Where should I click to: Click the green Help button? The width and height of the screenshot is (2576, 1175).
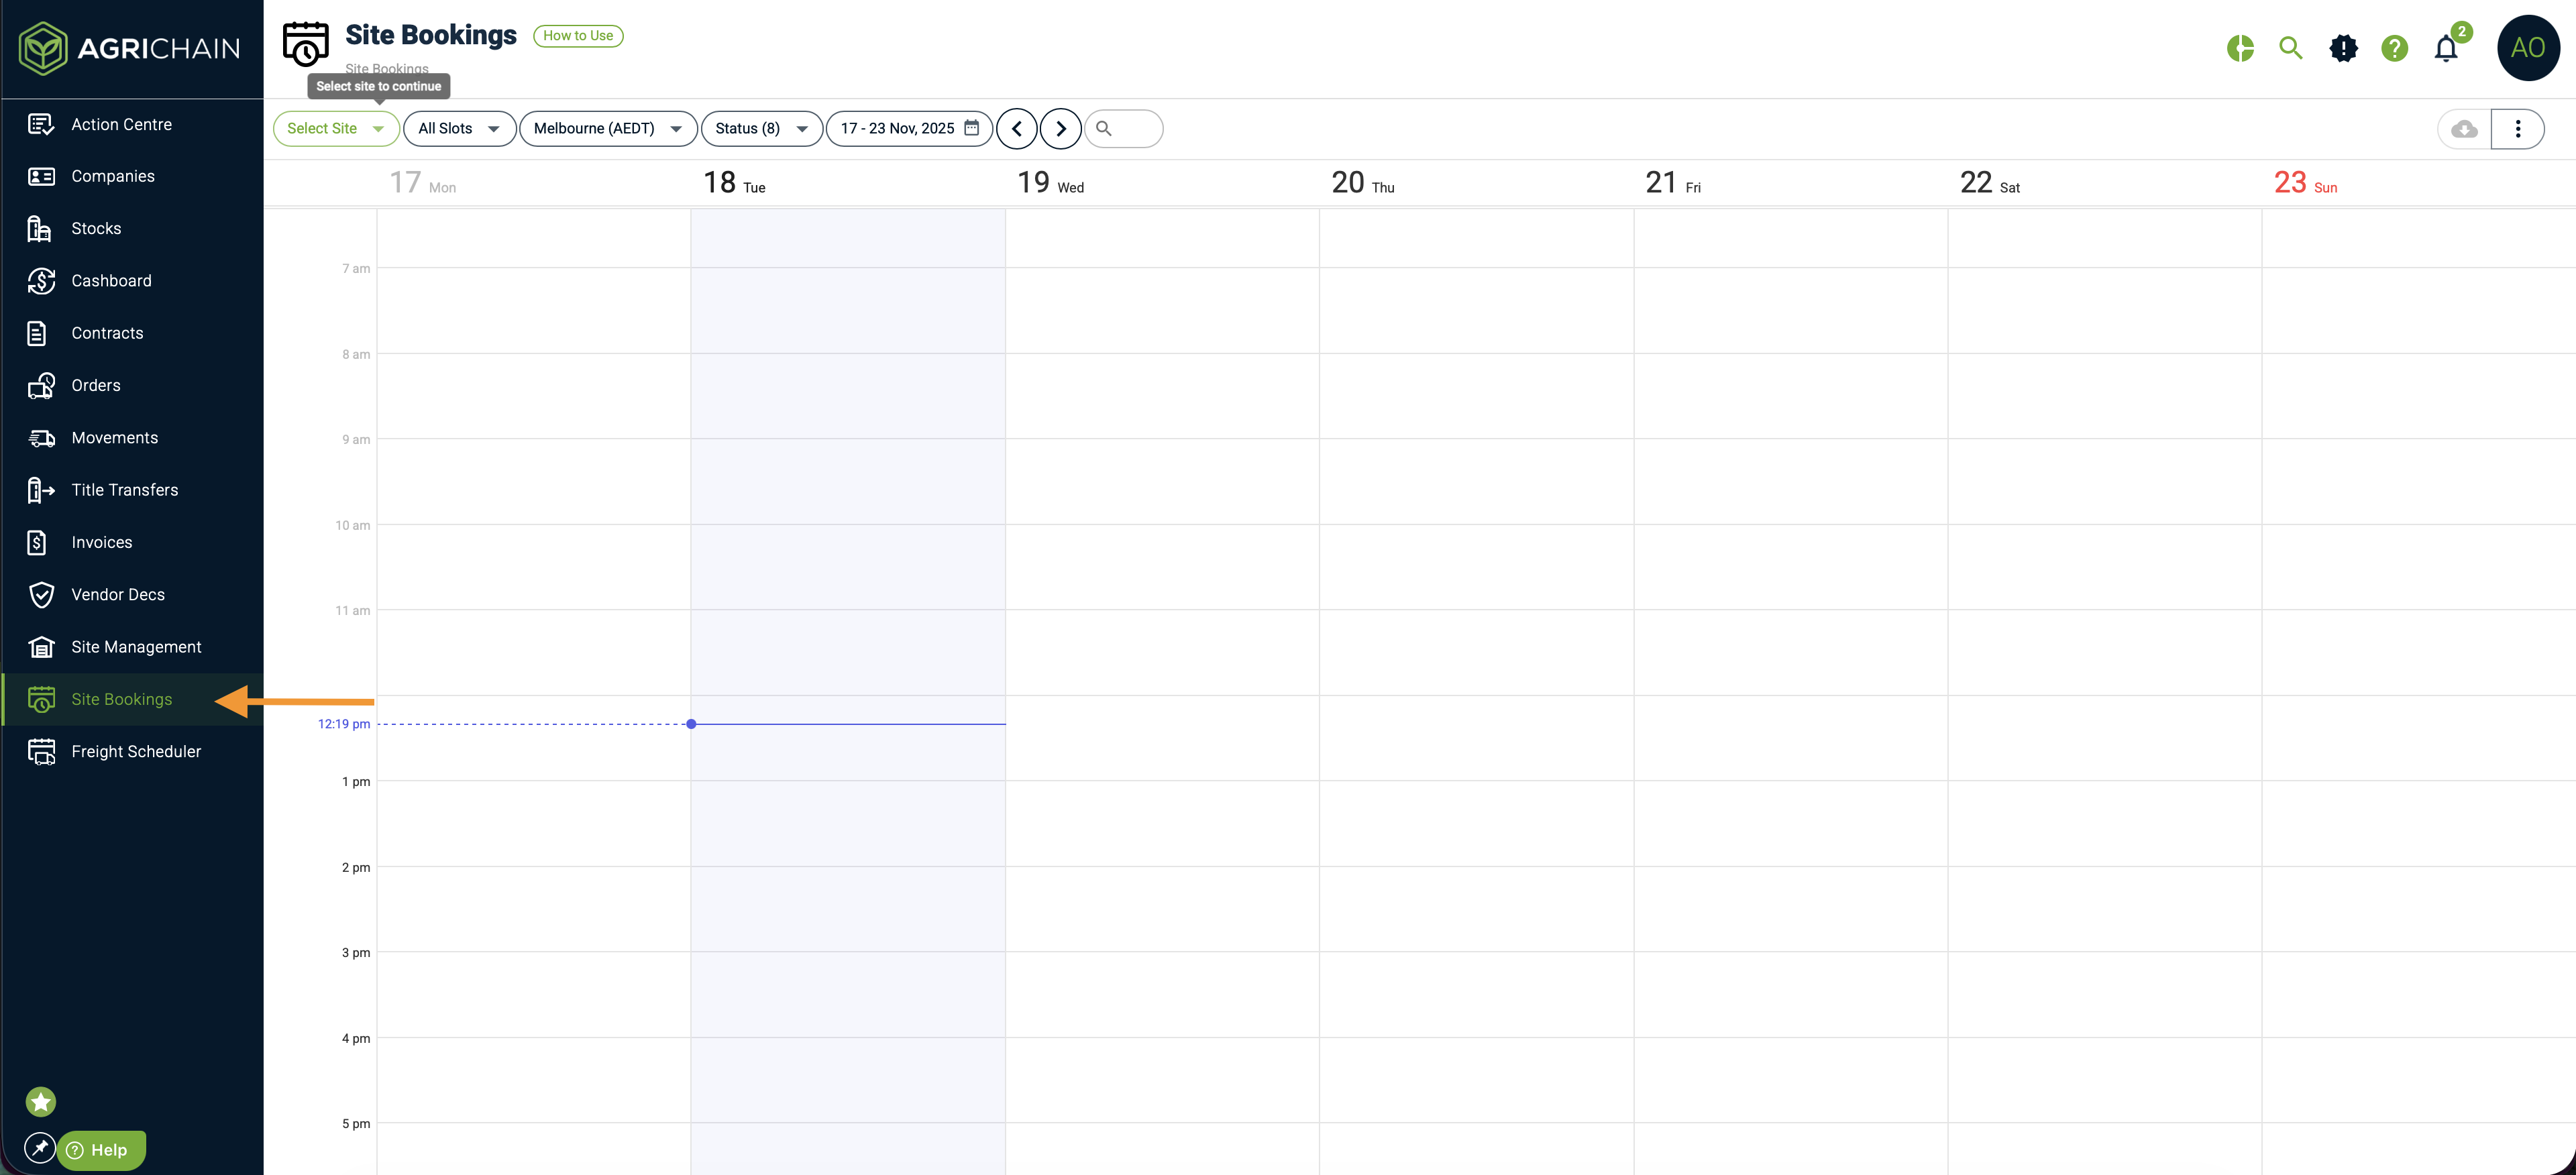tap(101, 1150)
